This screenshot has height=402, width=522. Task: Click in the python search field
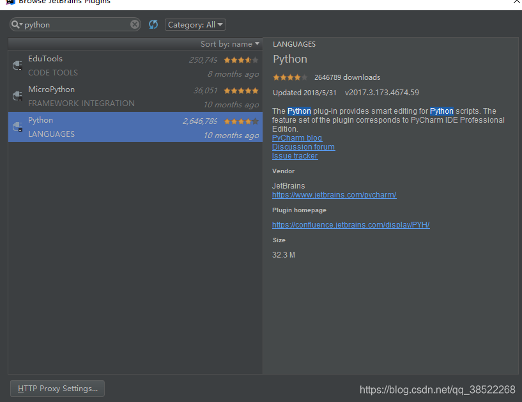(x=76, y=25)
